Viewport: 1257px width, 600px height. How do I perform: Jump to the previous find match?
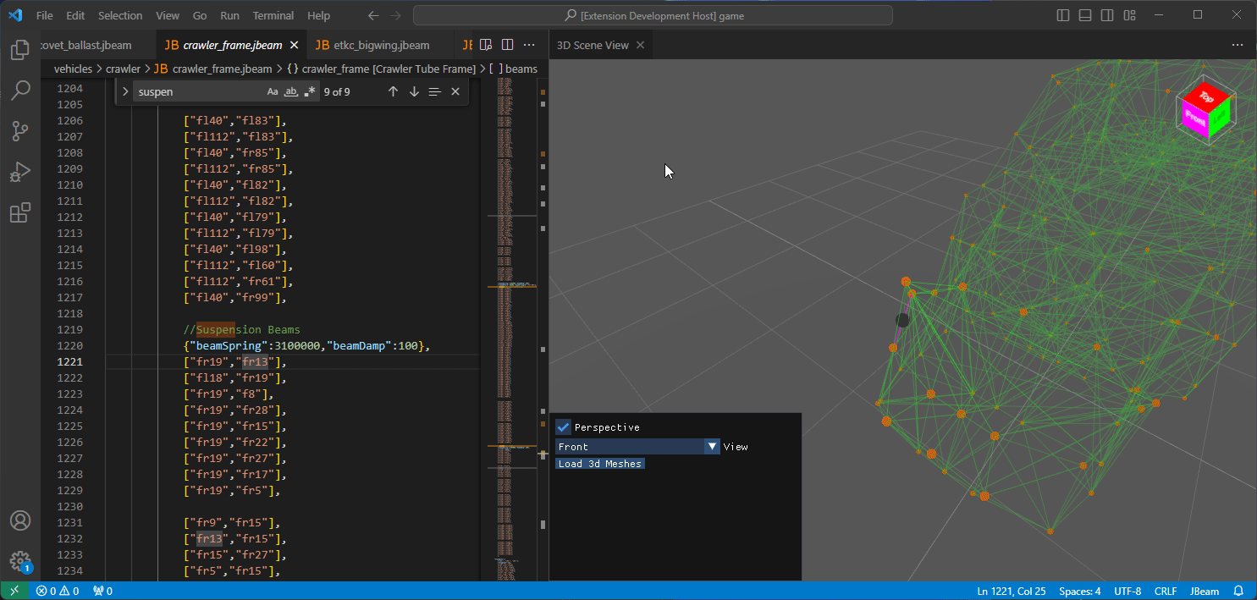(x=393, y=91)
